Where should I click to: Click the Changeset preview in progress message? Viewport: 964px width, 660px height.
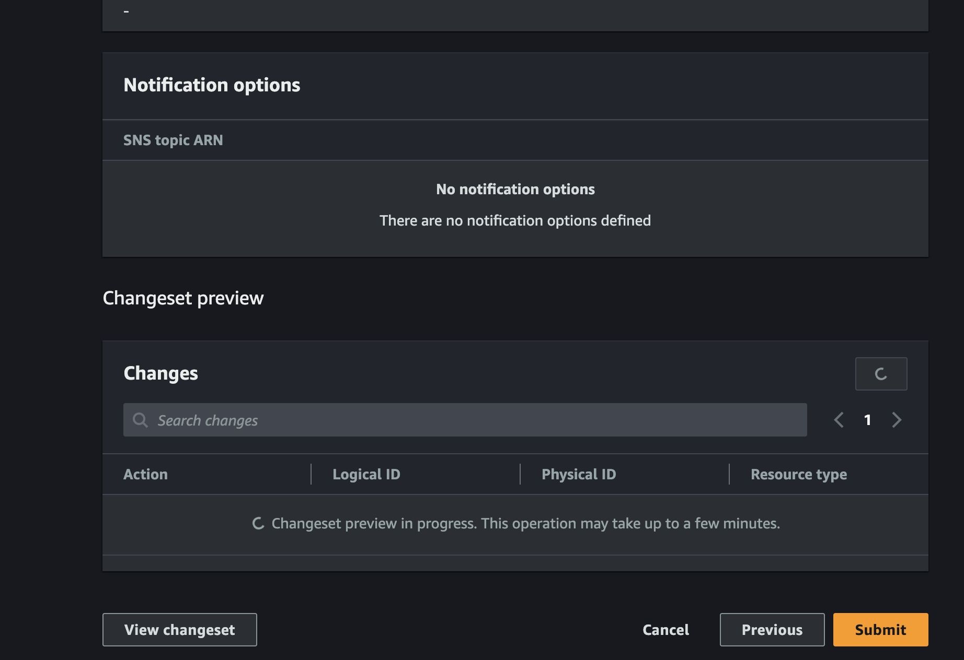pyautogui.click(x=525, y=523)
